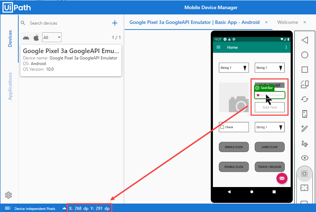This screenshot has height=212, width=316.
Task: Close the Google Pixel 3a tab
Action: click(266, 22)
